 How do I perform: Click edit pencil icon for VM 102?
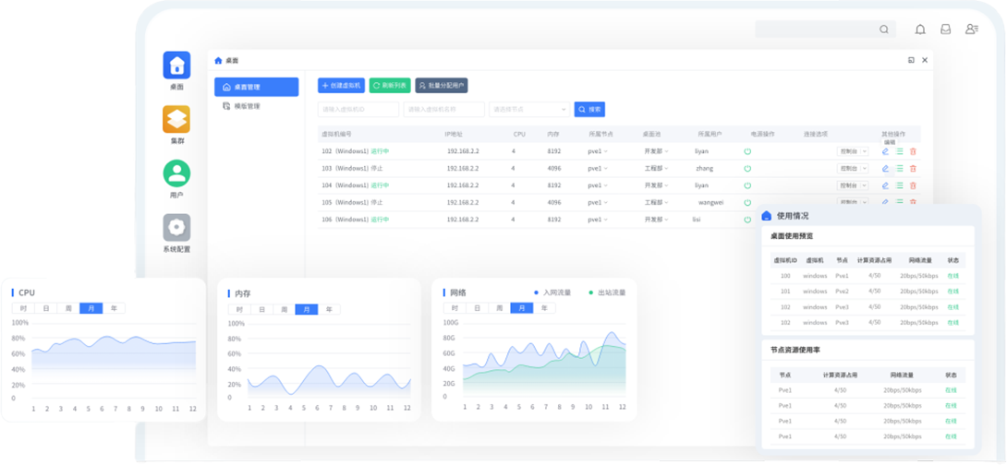[x=885, y=151]
